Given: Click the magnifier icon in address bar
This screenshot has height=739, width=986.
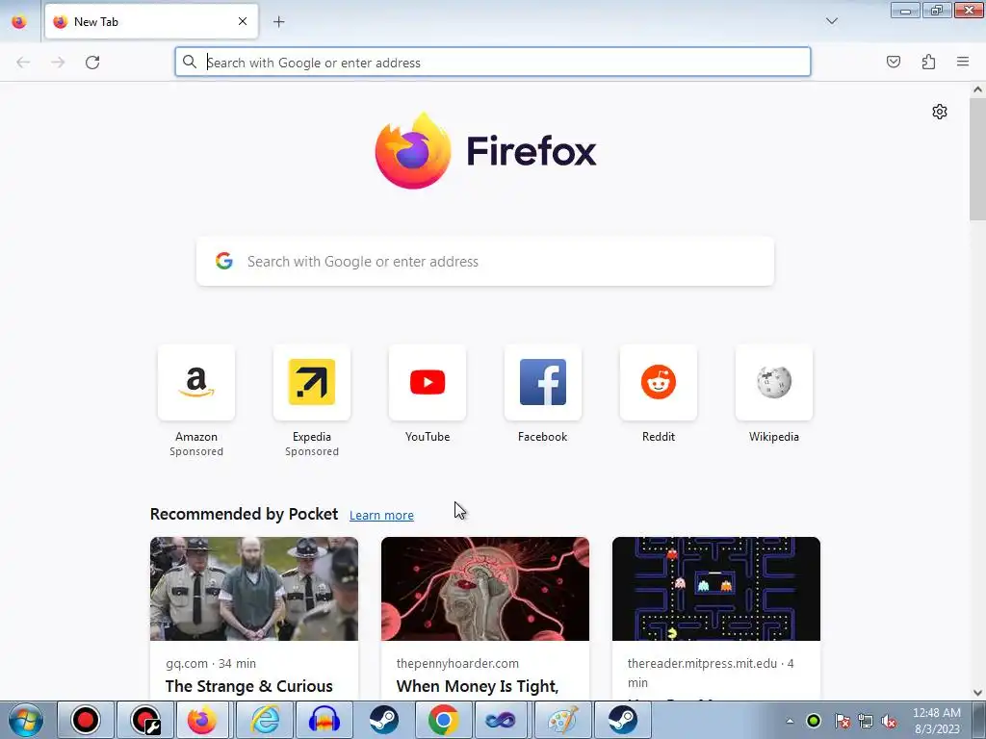Looking at the screenshot, I should click(x=190, y=62).
